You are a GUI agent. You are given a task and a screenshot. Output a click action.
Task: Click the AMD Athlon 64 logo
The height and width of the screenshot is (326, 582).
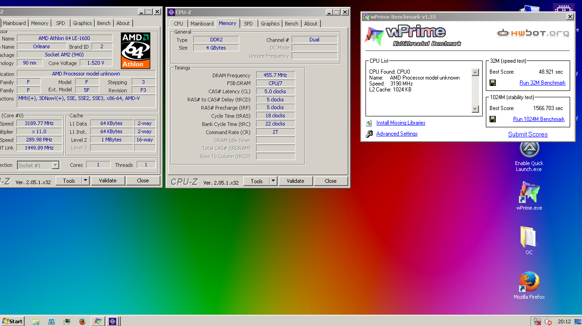[135, 50]
